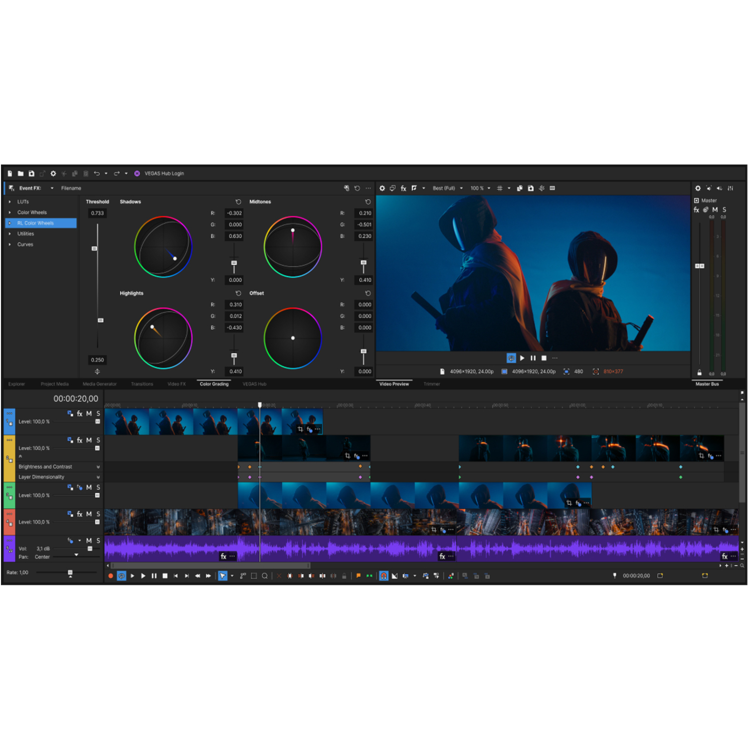Open the Trimmer tab
Viewport: 748px width, 748px height.
[x=431, y=384]
